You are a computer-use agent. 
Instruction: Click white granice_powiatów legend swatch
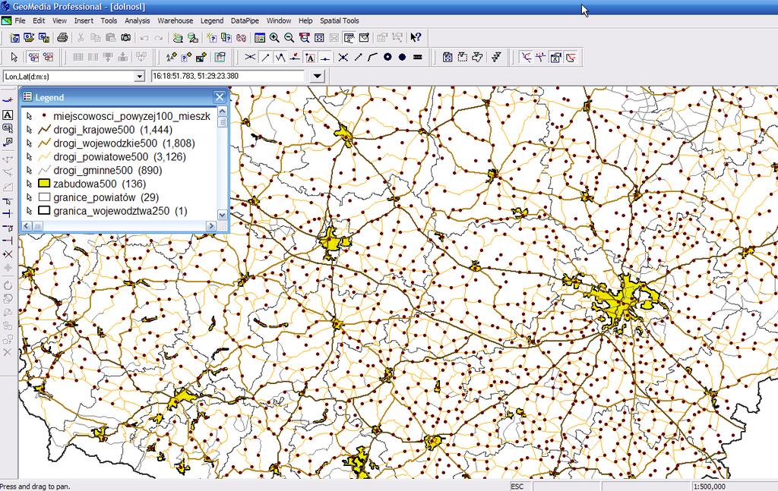(44, 197)
